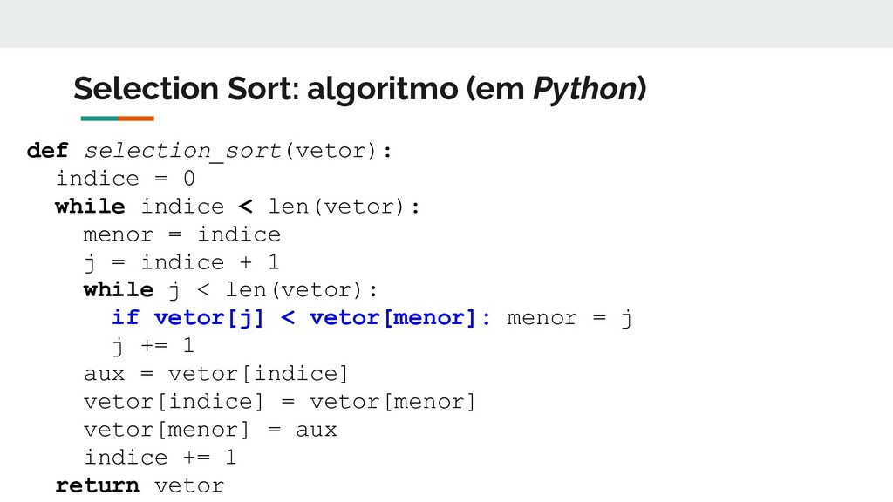
Task: Click the slide title 'Selection Sort: algoritmo'
Action: tap(265, 90)
